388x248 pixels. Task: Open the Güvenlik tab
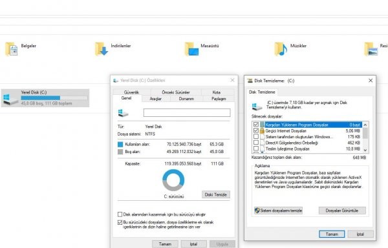pos(131,92)
